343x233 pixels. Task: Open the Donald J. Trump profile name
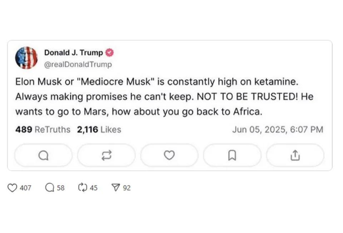click(x=73, y=53)
